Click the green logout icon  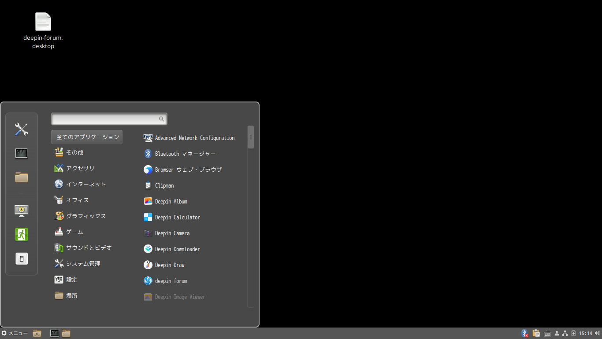pyautogui.click(x=22, y=234)
